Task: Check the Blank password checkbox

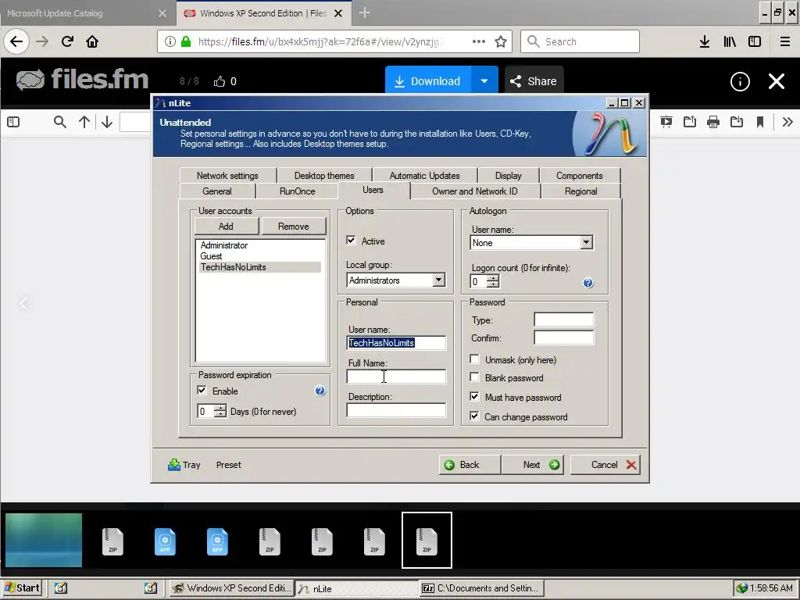Action: tap(474, 377)
